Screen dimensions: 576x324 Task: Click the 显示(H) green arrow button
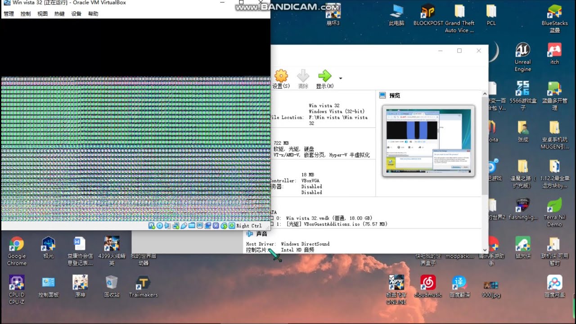point(324,79)
